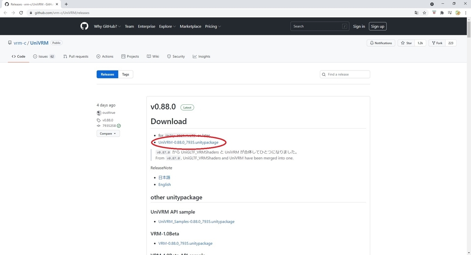Reload the page with refresh icon
Viewport: 471px width, 255px height.
click(x=22, y=13)
